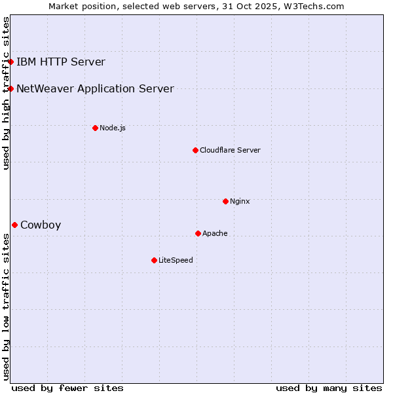393x393 pixels.
Task: Click the LiteSpeed red data point
Action: tap(154, 260)
